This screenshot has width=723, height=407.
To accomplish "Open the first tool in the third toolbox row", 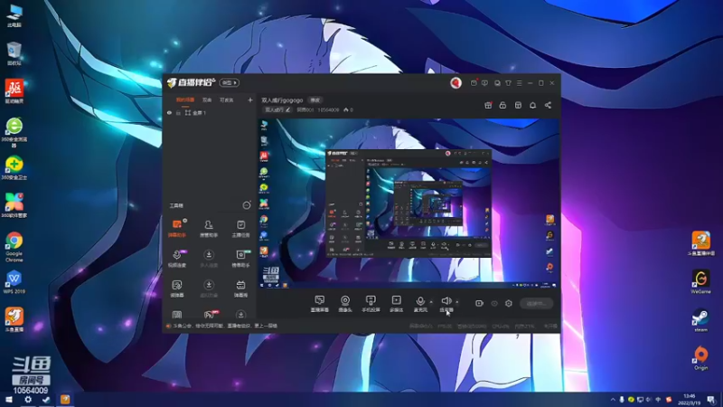I will (x=177, y=289).
